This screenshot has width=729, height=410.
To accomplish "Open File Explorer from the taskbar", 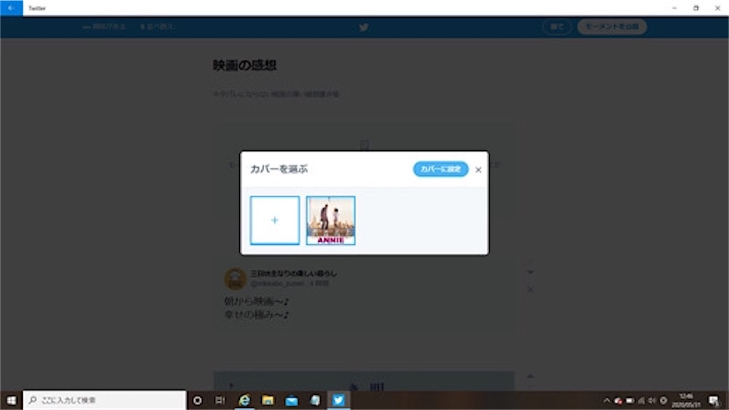I will point(268,400).
